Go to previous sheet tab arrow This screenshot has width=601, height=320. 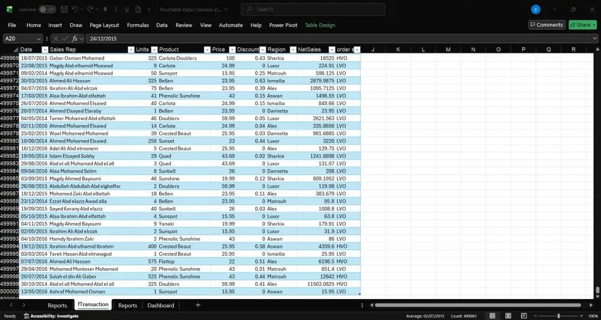tap(11, 305)
